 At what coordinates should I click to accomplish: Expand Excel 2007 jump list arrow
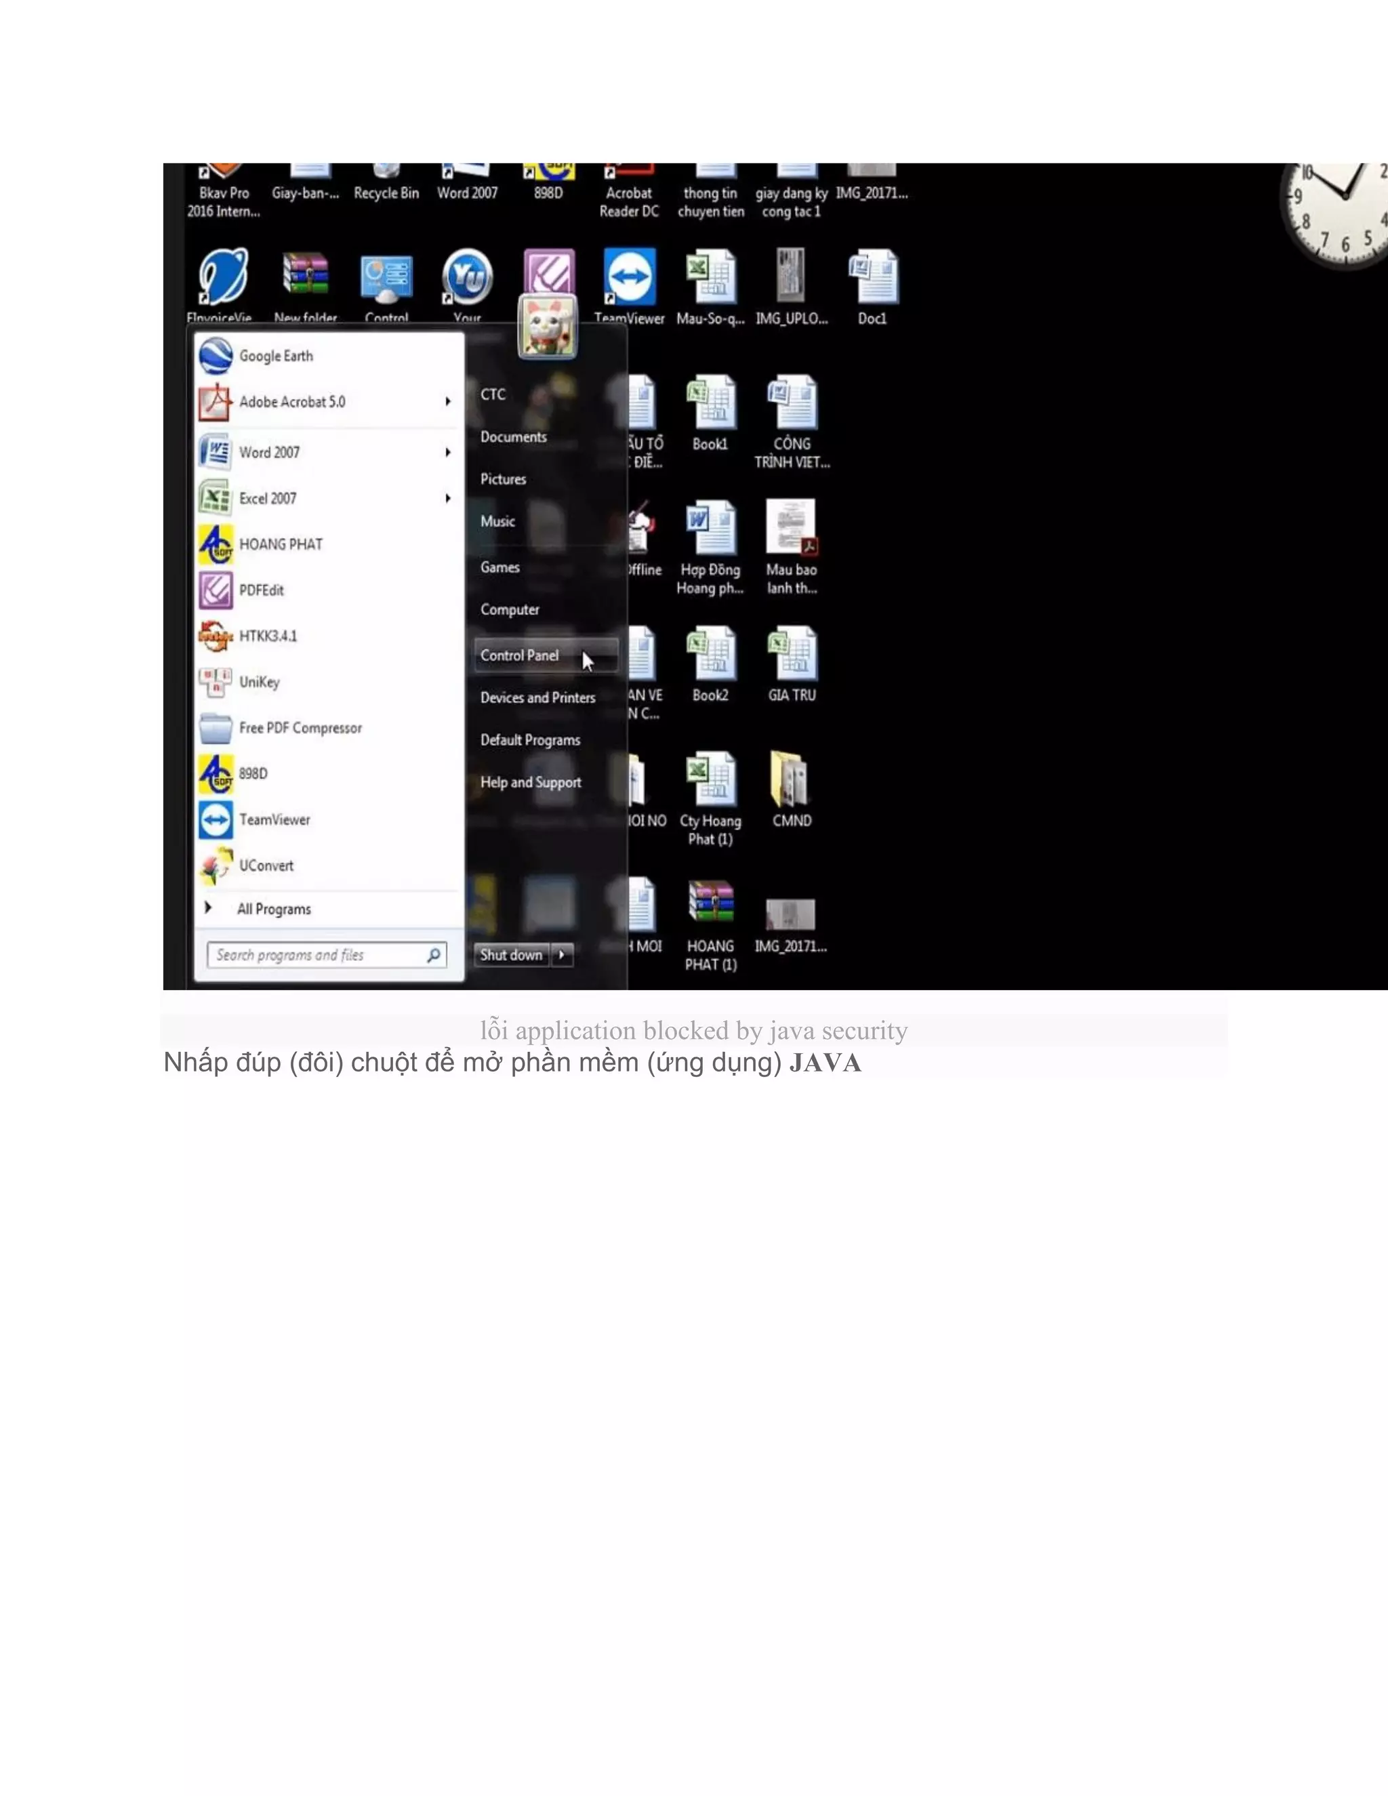point(448,498)
